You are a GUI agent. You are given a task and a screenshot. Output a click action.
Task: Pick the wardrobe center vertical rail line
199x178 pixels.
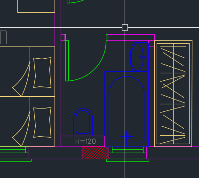(173, 93)
